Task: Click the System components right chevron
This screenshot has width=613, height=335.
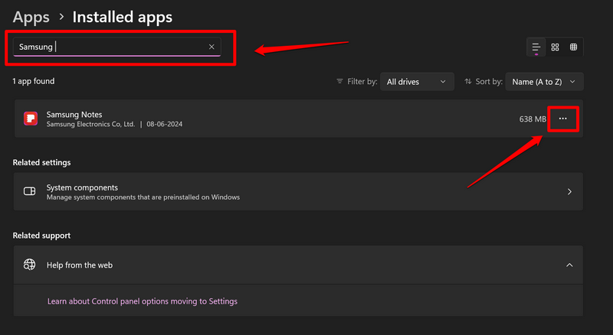Action: click(569, 191)
